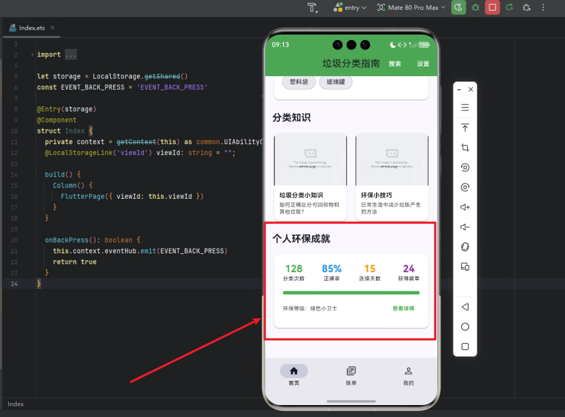Rotate the emulator screen

(x=465, y=167)
